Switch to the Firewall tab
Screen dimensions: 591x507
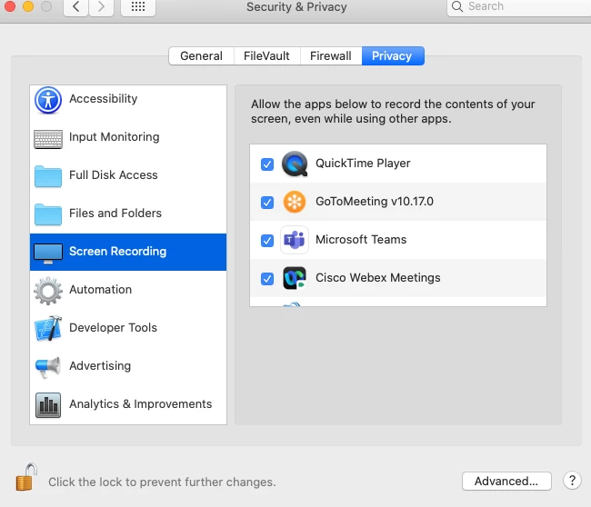coord(331,55)
